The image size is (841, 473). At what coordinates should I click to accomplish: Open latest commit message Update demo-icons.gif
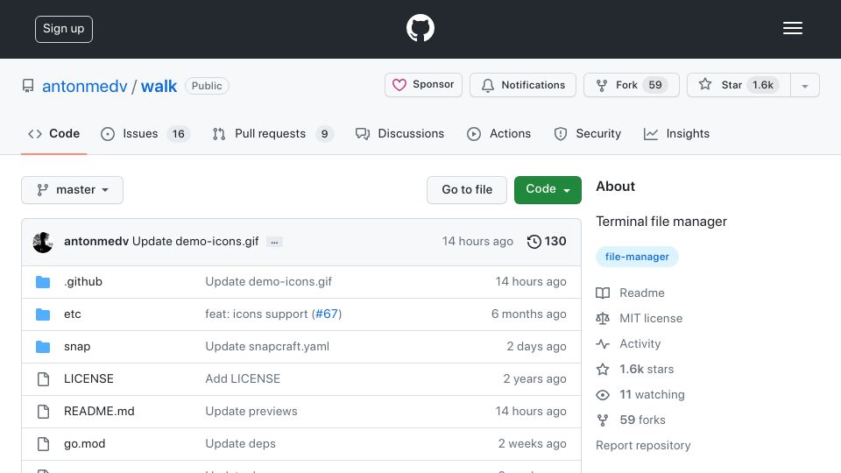pos(195,242)
